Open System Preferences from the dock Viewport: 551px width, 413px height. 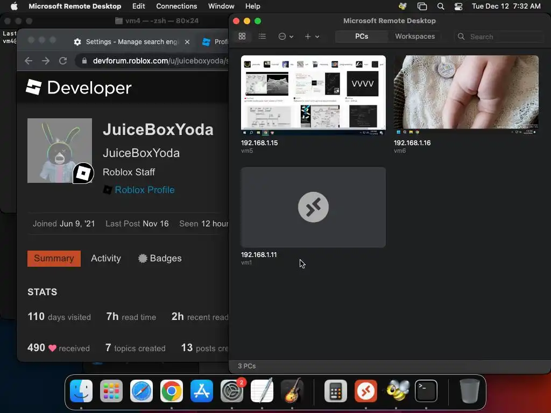pyautogui.click(x=232, y=391)
